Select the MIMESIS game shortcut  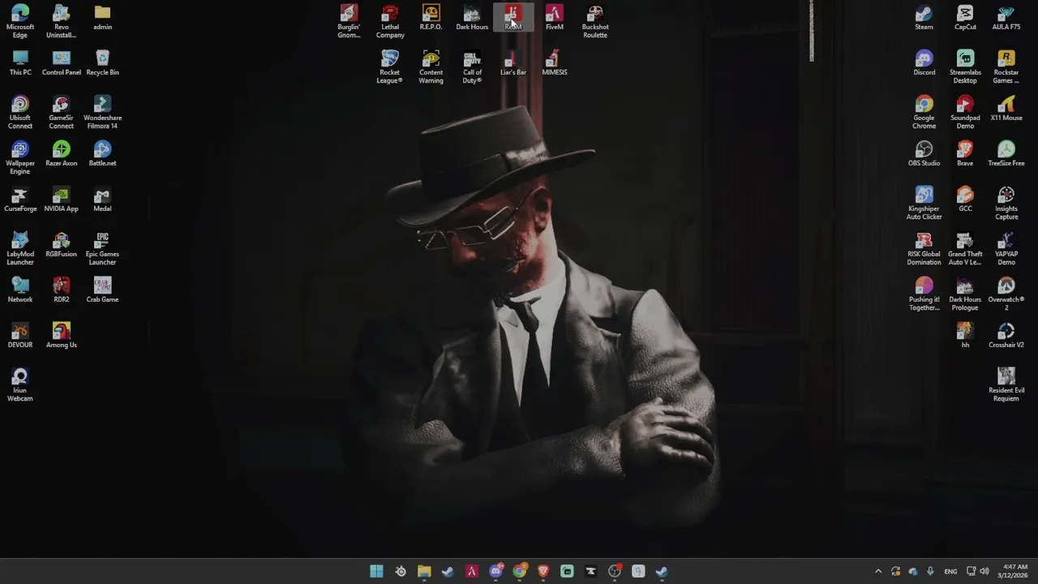point(554,63)
